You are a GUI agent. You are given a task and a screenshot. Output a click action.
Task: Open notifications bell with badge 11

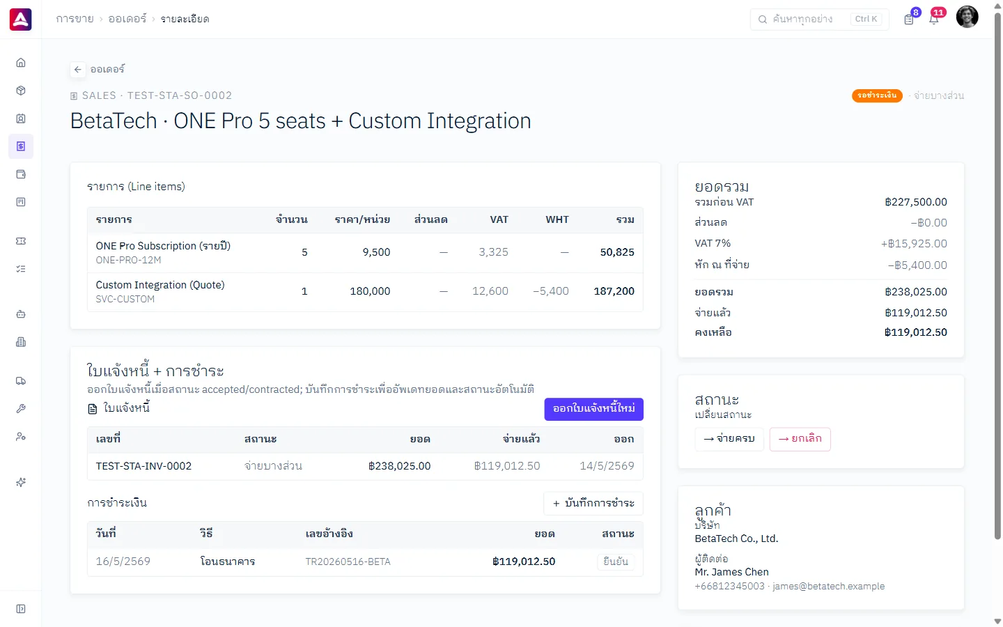tap(934, 20)
